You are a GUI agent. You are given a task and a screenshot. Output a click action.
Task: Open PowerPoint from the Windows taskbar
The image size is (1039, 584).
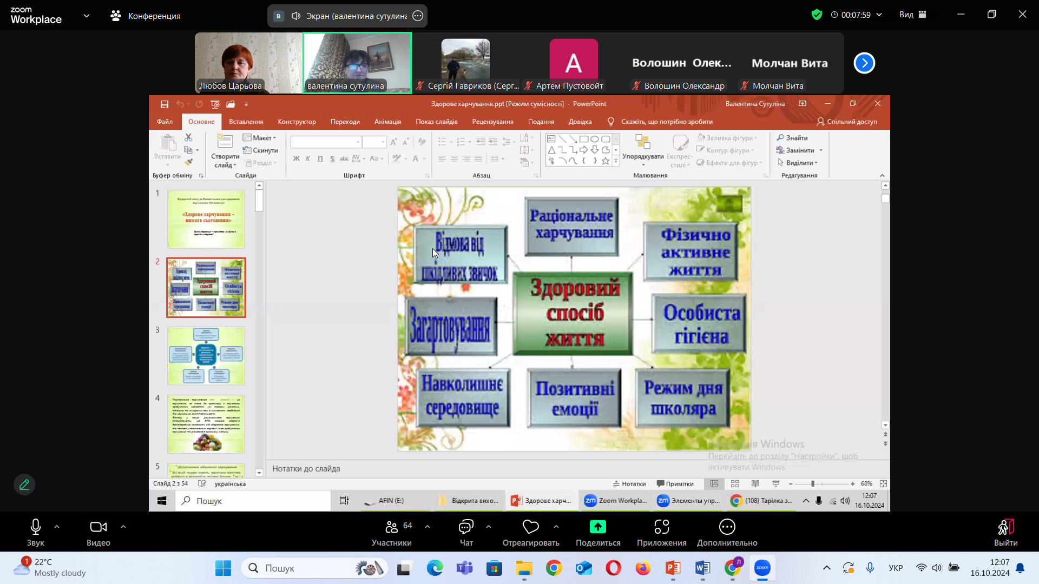click(673, 568)
